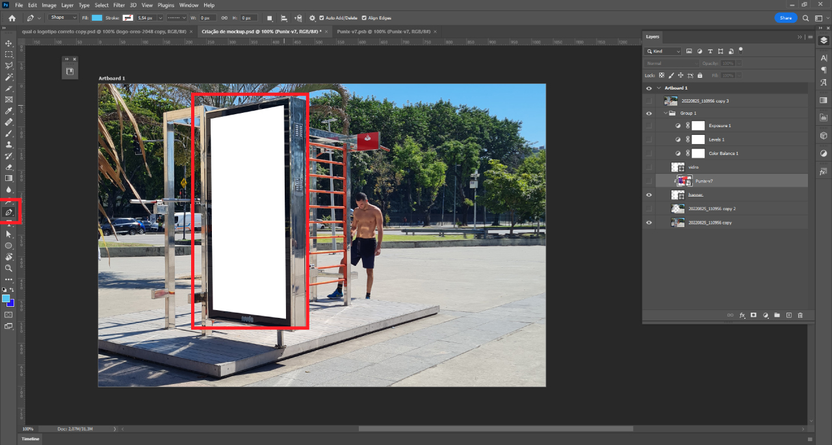Open the Kind layer filter dropdown

[663, 51]
